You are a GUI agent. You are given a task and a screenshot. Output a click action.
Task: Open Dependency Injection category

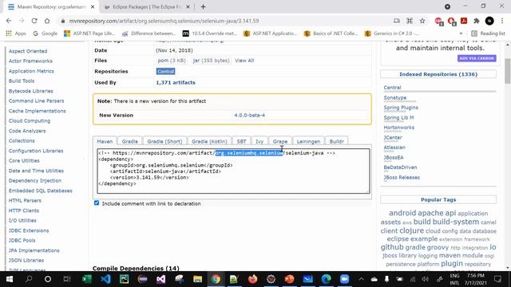35,181
